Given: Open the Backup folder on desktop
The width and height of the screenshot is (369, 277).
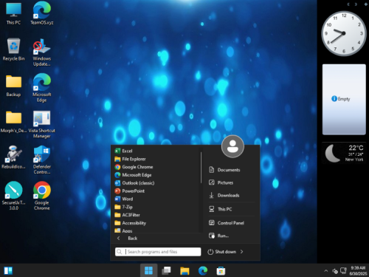Looking at the screenshot, I should click(13, 86).
